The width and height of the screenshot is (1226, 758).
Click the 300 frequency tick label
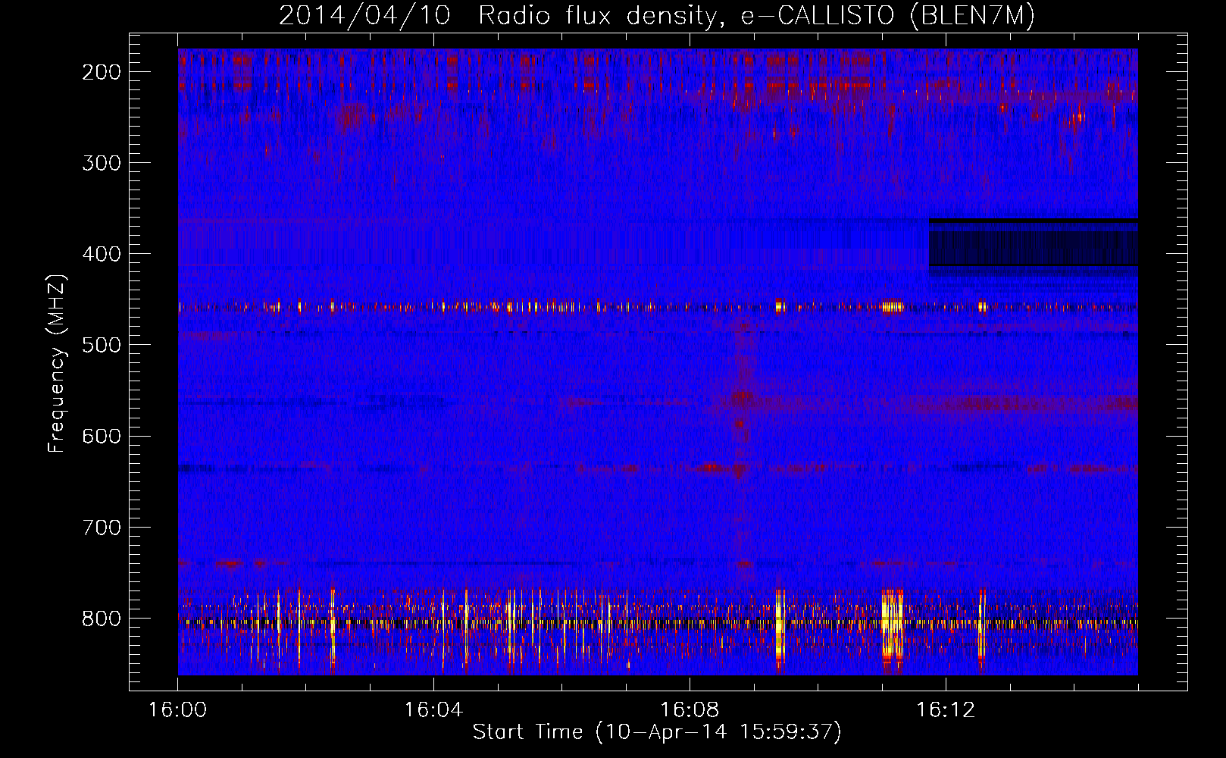[x=102, y=163]
